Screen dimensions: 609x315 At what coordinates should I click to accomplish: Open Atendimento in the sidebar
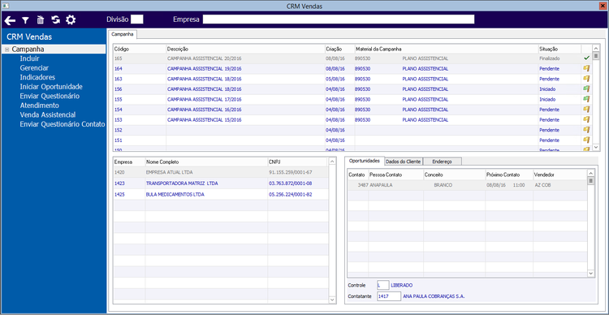39,106
